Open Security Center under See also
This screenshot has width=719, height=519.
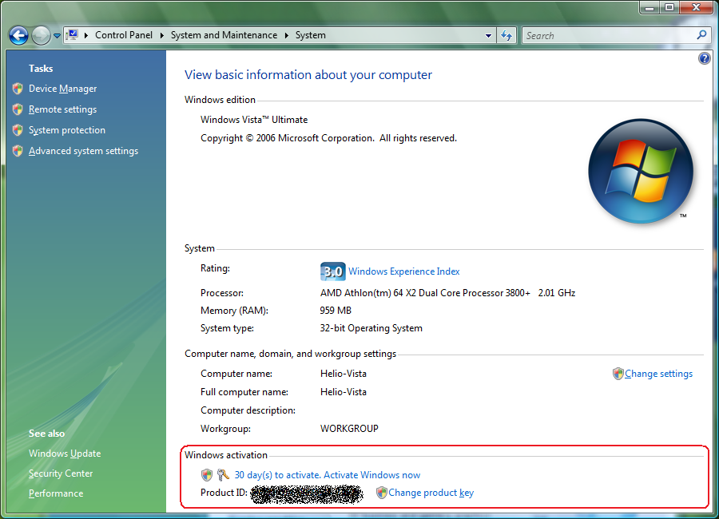point(61,473)
